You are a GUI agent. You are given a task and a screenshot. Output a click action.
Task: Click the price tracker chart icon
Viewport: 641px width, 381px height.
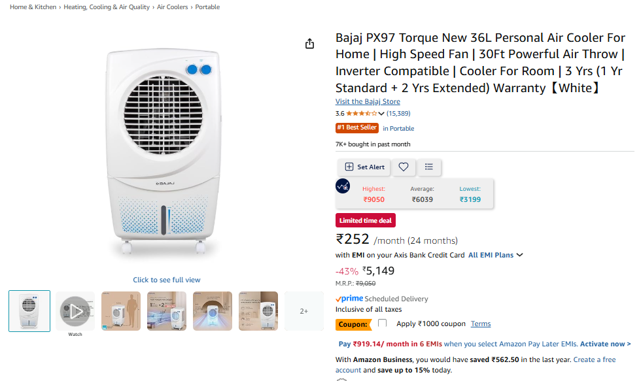(x=343, y=186)
